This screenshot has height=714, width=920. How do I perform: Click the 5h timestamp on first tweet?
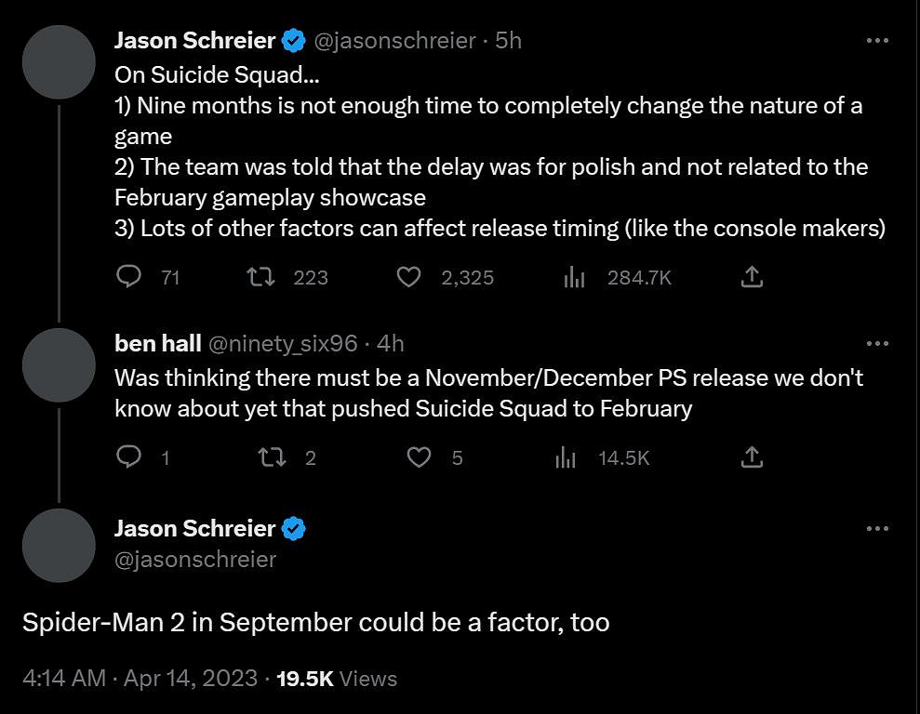point(509,41)
